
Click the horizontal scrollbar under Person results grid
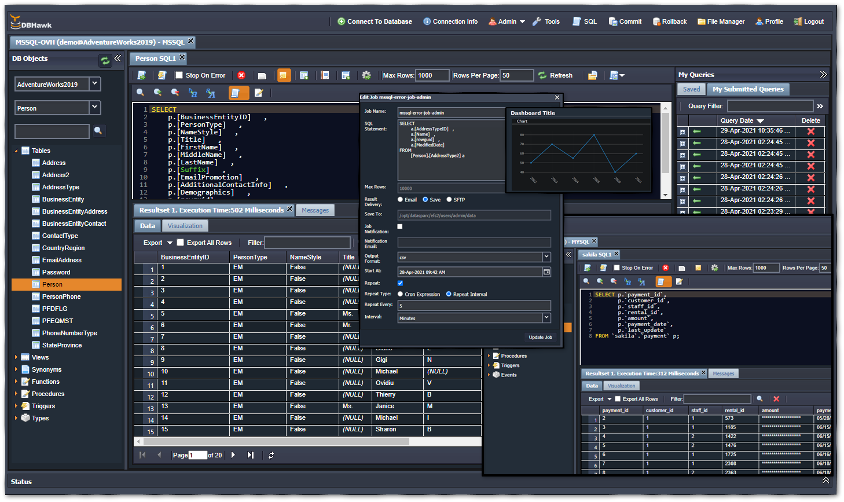tap(277, 442)
